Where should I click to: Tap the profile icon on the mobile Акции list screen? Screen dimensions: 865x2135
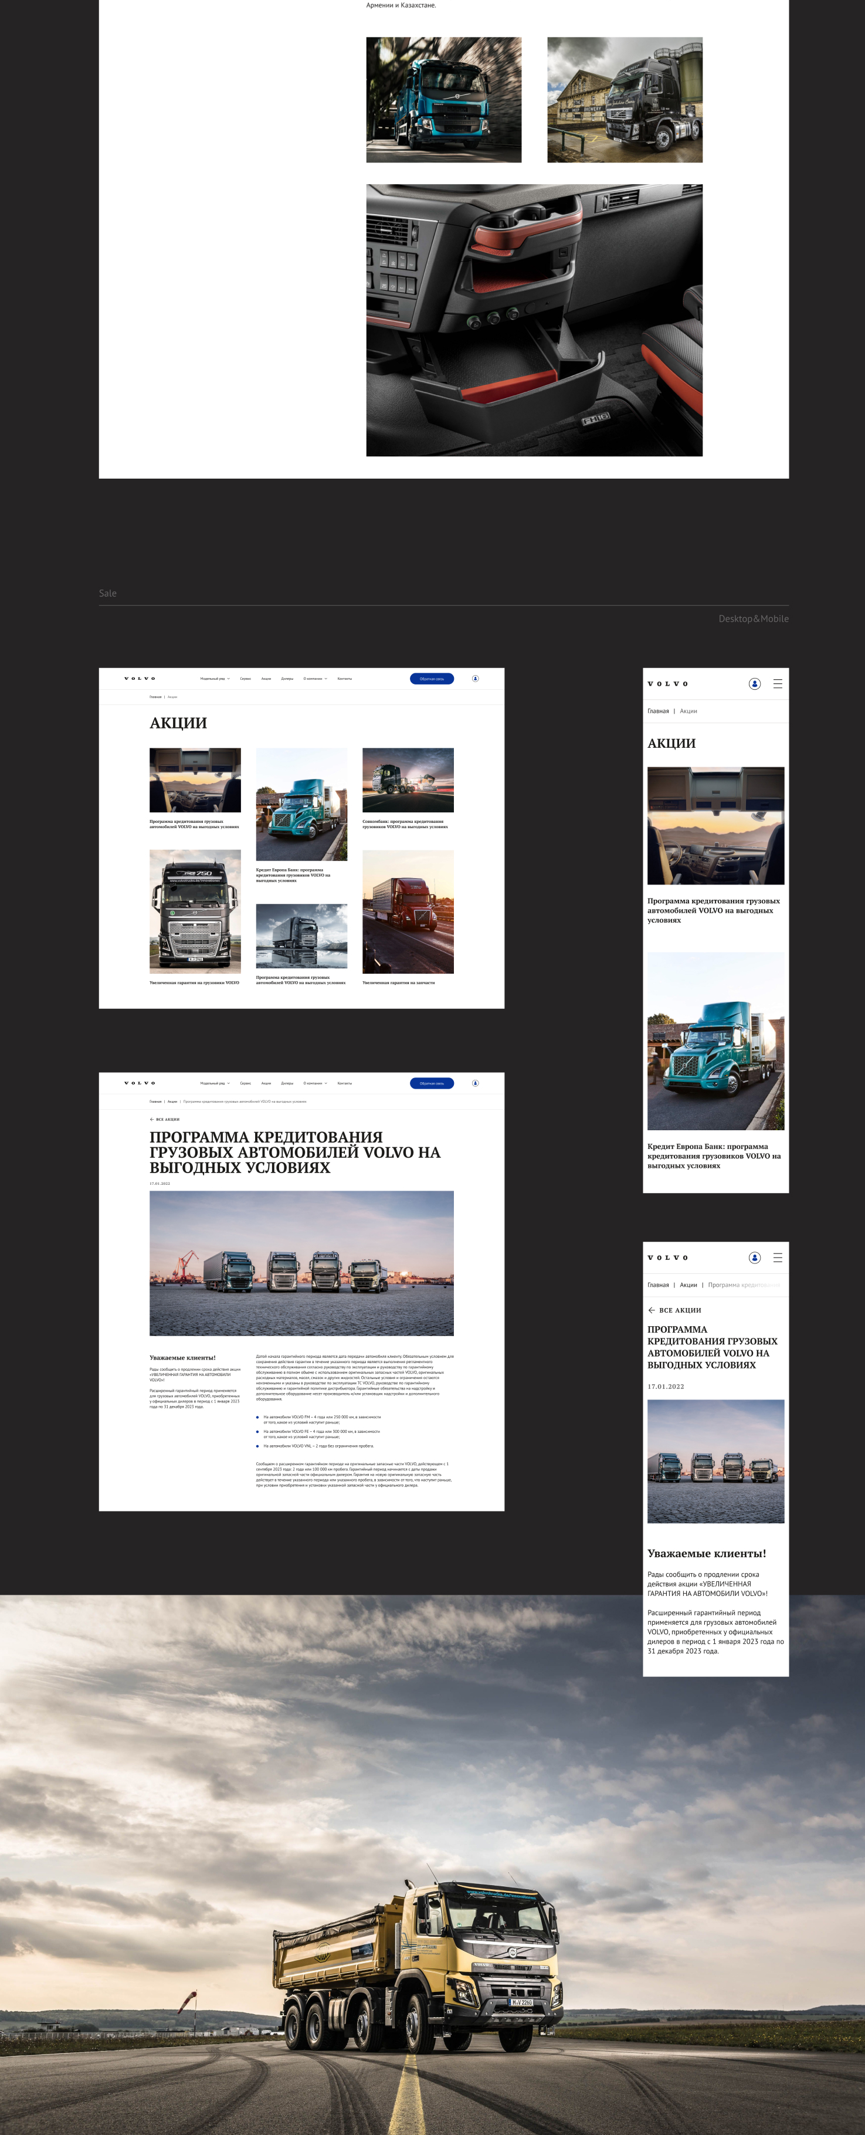pos(754,684)
